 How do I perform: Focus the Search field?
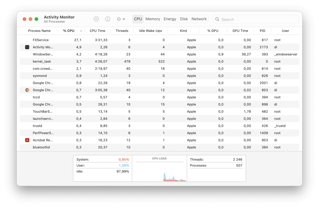click(x=256, y=19)
